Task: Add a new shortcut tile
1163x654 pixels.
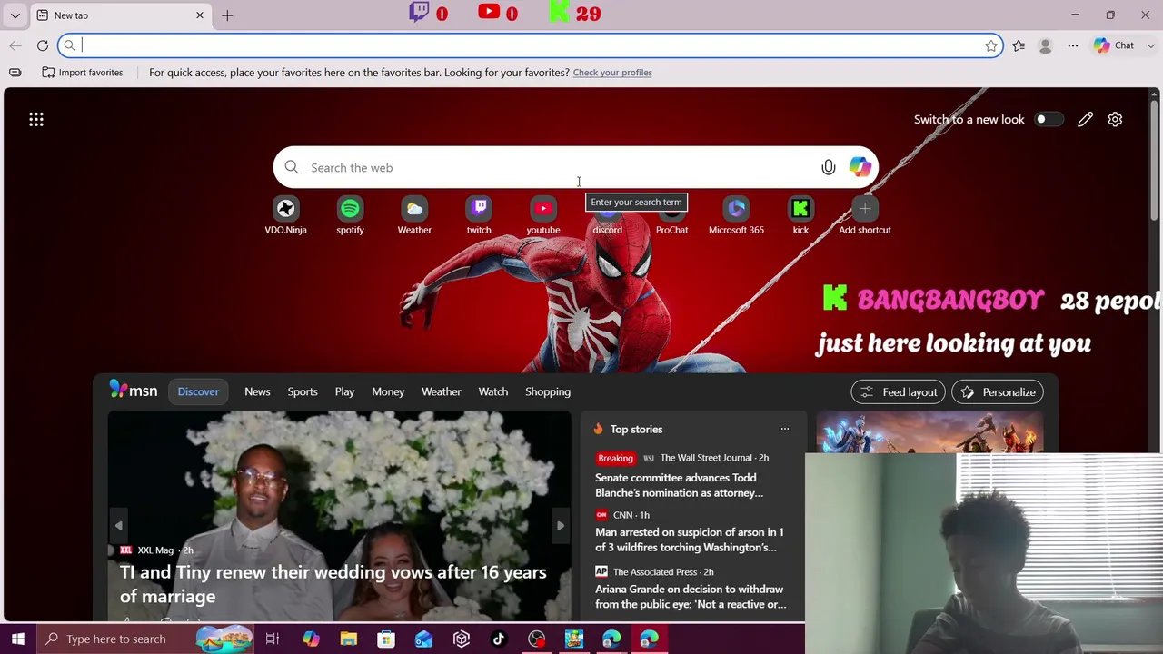Action: [x=865, y=216]
